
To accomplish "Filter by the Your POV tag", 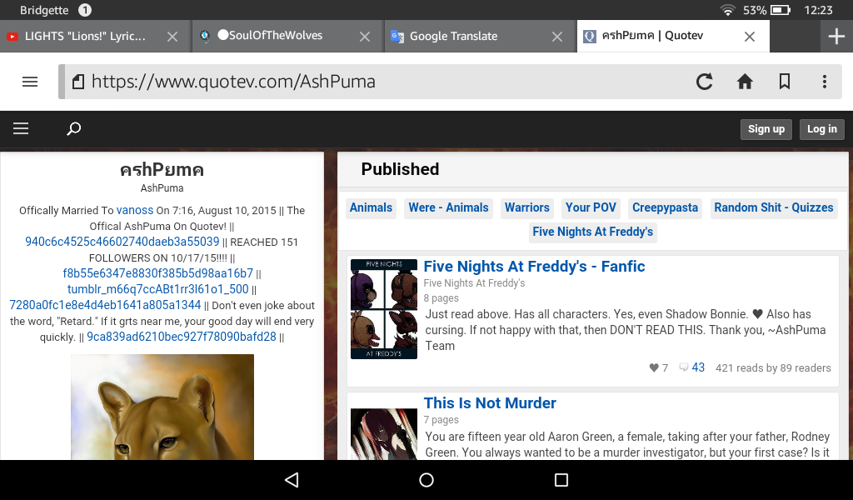I will click(x=591, y=207).
